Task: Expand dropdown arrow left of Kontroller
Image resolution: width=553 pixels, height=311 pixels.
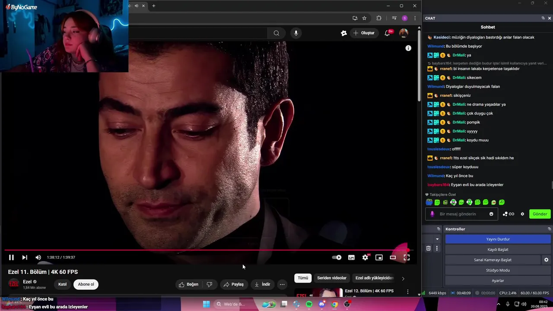Action: click(437, 239)
